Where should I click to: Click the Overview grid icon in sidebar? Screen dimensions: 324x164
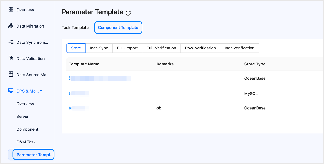(x=11, y=10)
